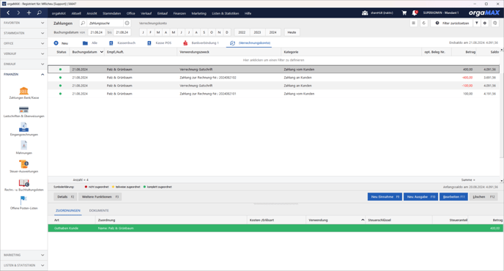Image resolution: width=504 pixels, height=271 pixels.
Task: Filter by month D (Dezember)
Action: coord(227,32)
